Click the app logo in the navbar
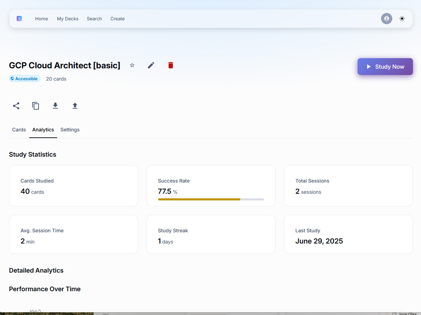Screen dimensions: 421x315 [x=19, y=19]
